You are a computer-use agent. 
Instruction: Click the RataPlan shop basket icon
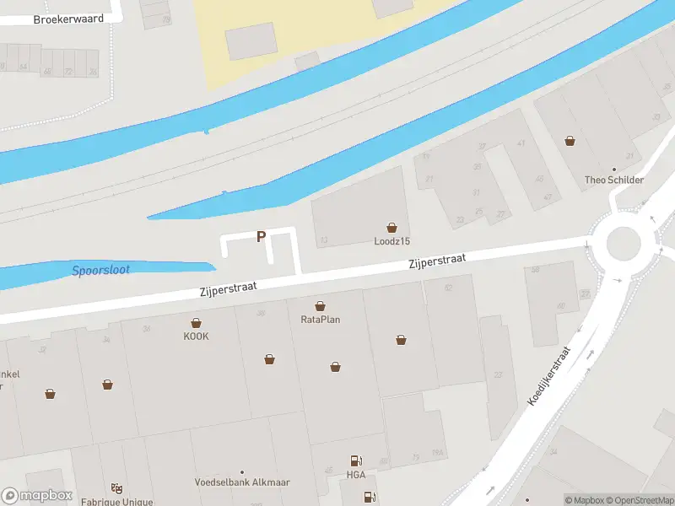(x=320, y=306)
